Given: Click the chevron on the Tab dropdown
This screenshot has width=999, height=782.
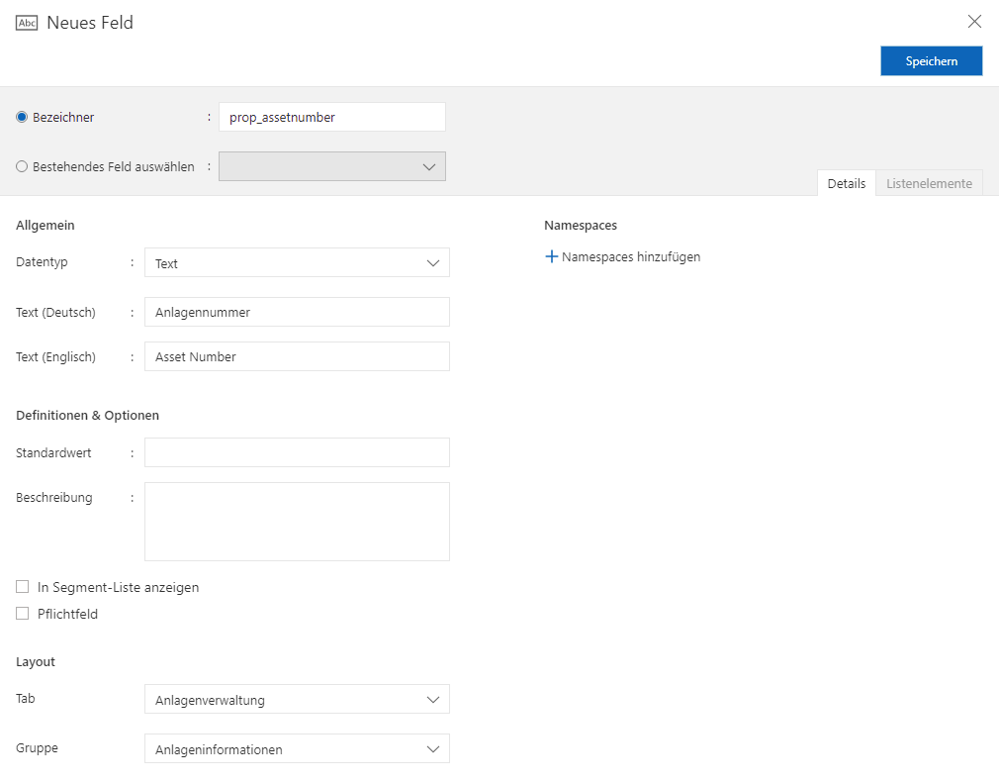Looking at the screenshot, I should click(x=432, y=699).
